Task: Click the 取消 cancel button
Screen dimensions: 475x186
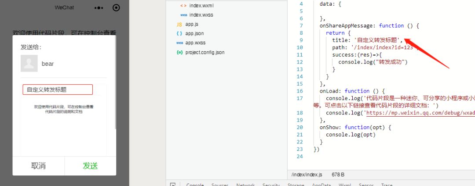Action: tap(38, 166)
